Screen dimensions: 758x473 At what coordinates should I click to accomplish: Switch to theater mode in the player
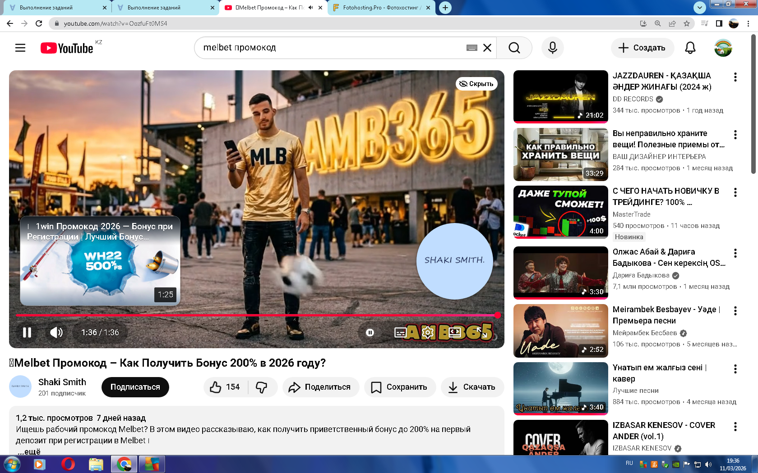455,332
